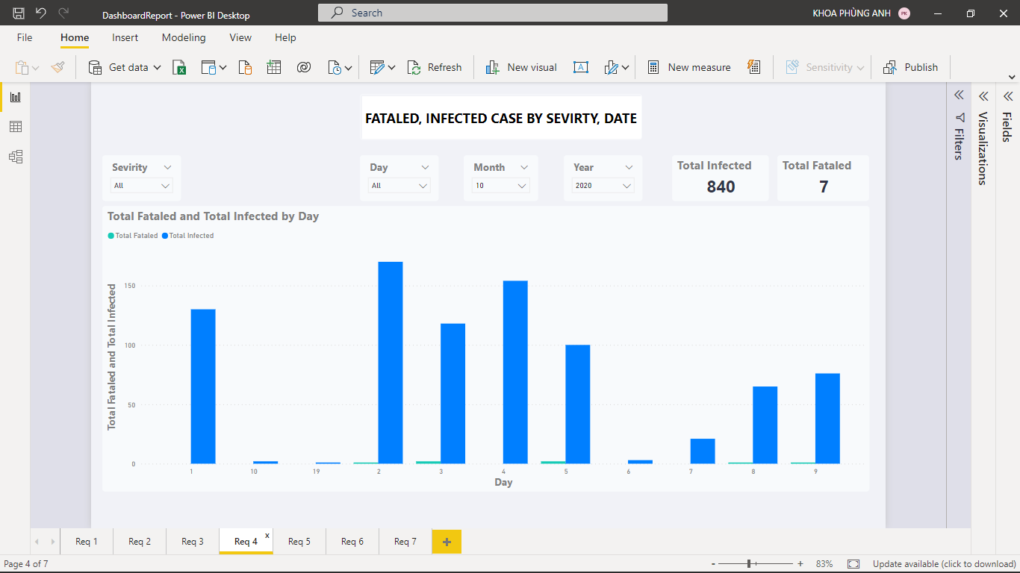Open Model view from the left sidebar
Screen dimensions: 1020x573
16,156
